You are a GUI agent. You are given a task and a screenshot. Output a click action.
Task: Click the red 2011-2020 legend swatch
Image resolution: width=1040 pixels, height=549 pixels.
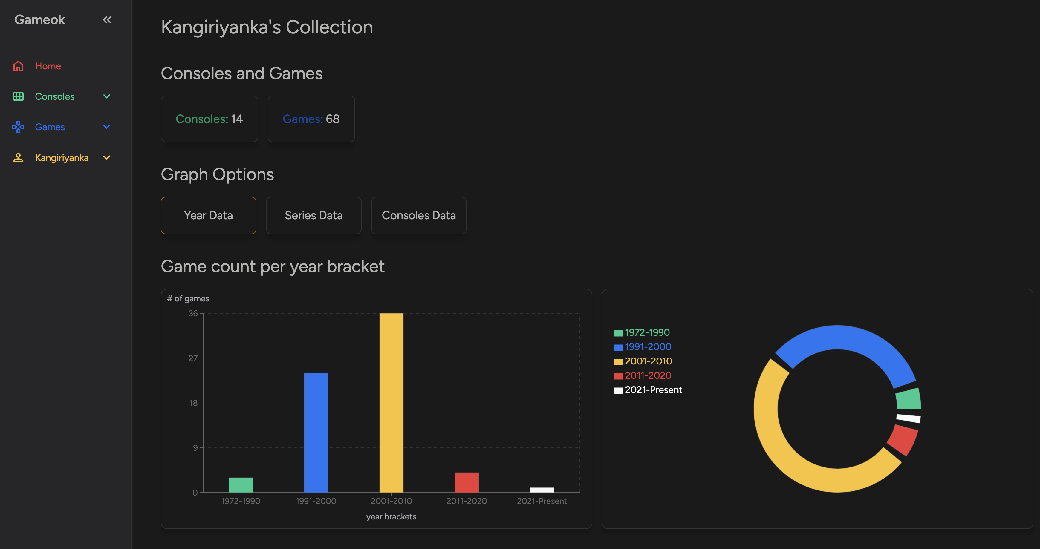[618, 376]
